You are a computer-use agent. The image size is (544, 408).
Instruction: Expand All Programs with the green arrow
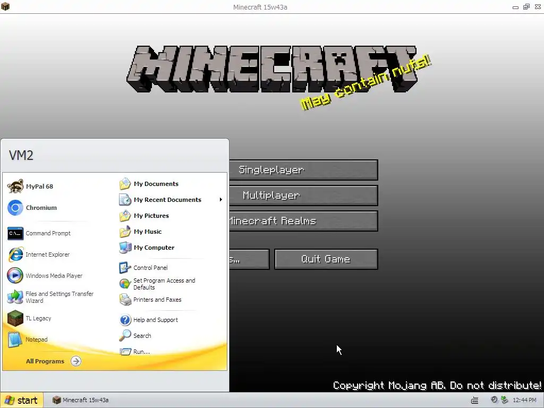(75, 361)
